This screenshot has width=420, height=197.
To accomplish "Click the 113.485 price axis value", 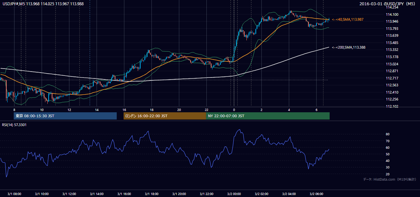I will [392, 43].
